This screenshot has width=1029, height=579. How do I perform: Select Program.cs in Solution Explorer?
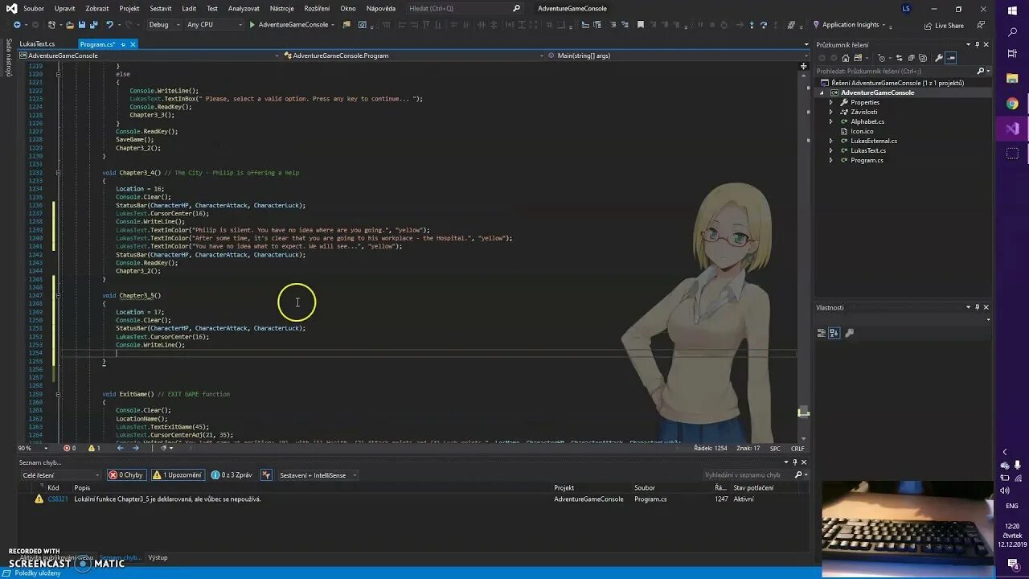[867, 160]
